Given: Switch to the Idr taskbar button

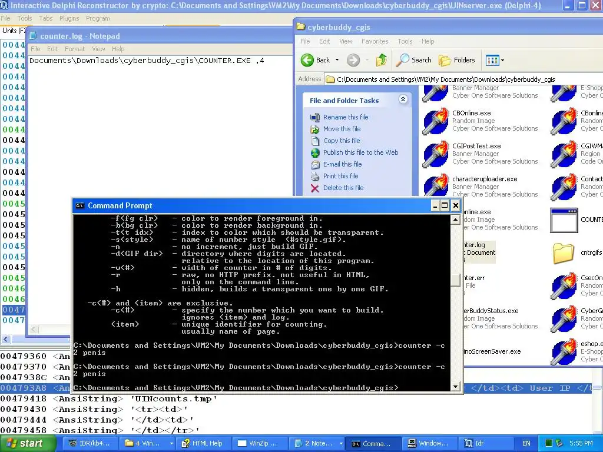Looking at the screenshot, I should (x=485, y=443).
